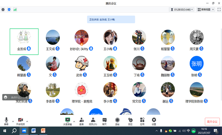Click the blue security shield icon
The image size is (222, 135).
[x=9, y=10]
